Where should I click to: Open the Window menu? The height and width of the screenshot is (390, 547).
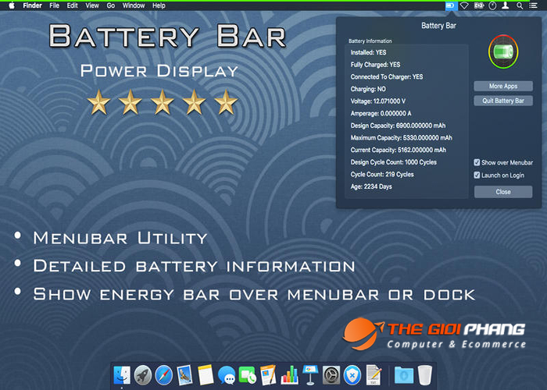tap(134, 5)
